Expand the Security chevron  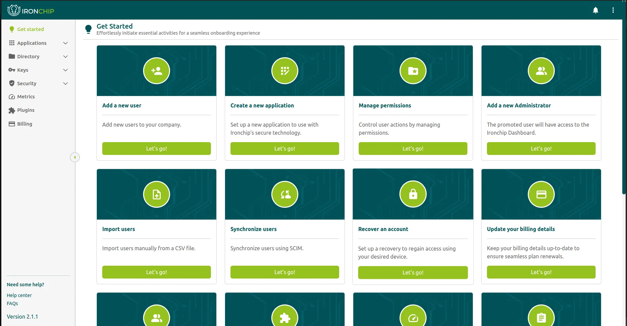pyautogui.click(x=65, y=84)
